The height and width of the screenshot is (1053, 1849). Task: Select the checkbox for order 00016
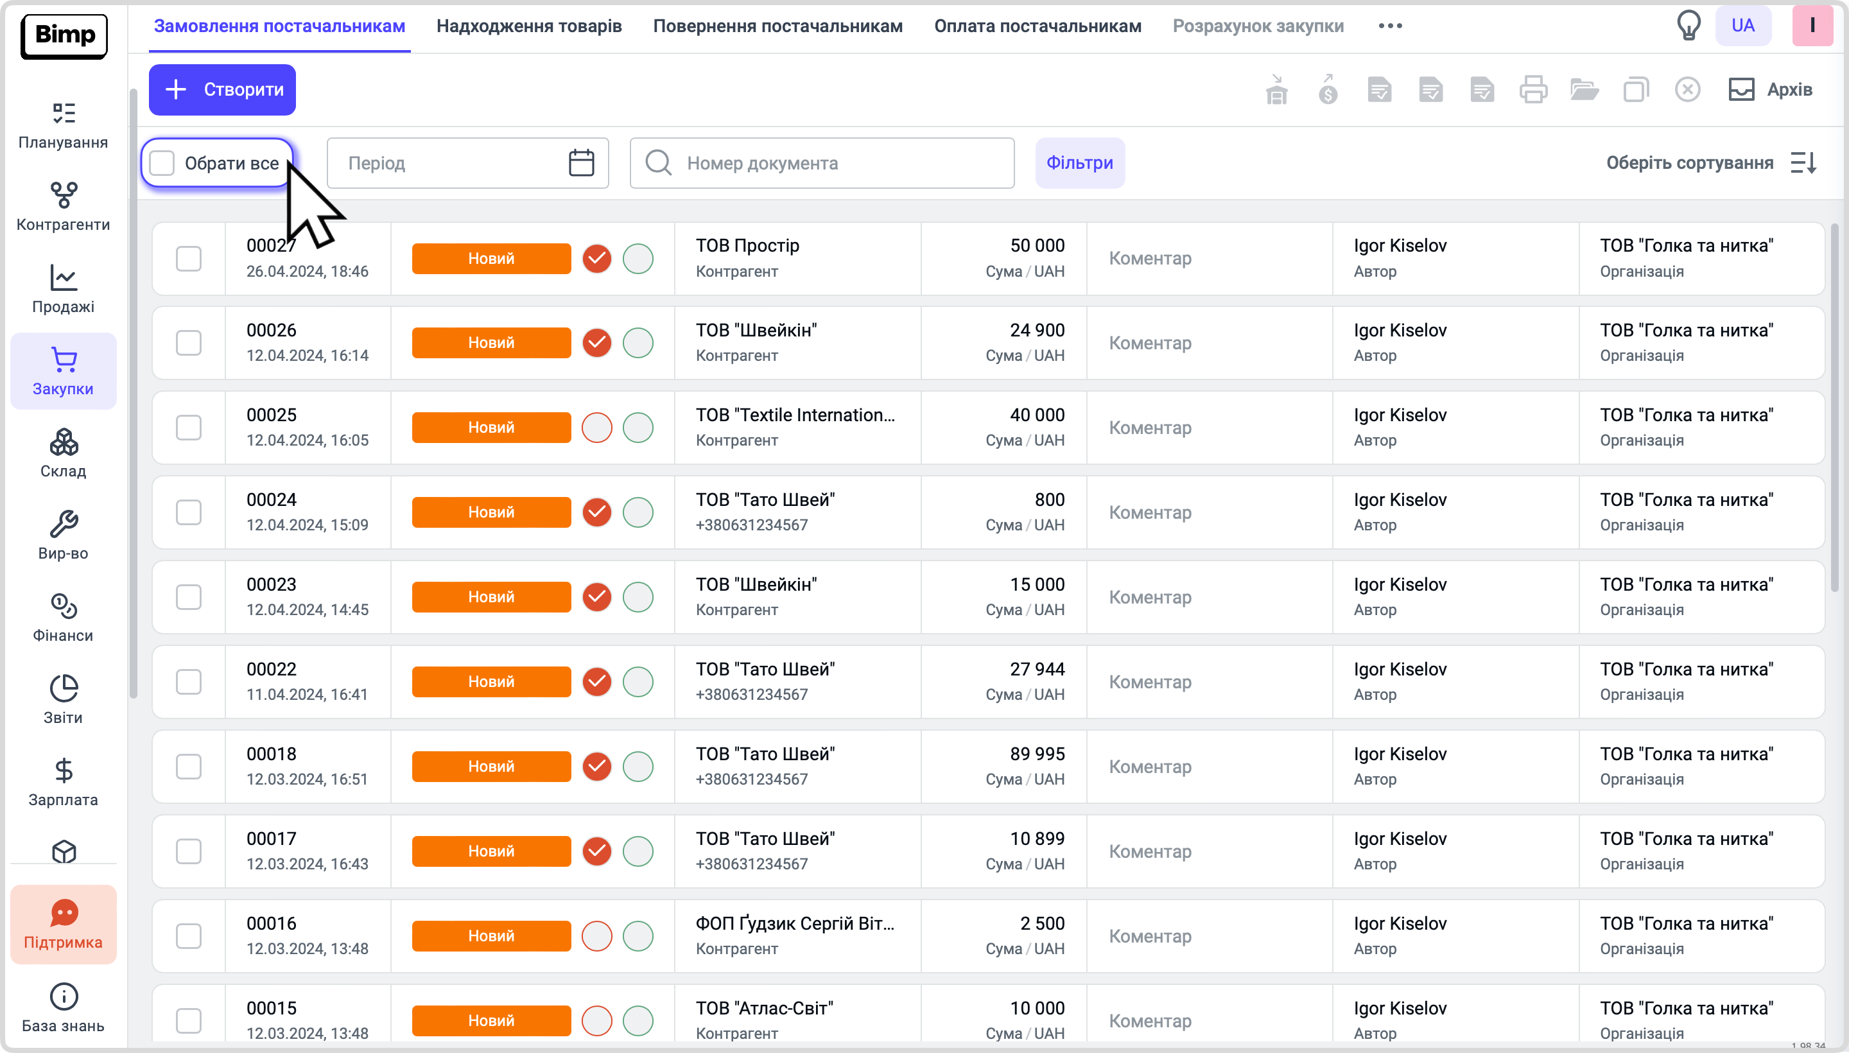click(x=189, y=936)
